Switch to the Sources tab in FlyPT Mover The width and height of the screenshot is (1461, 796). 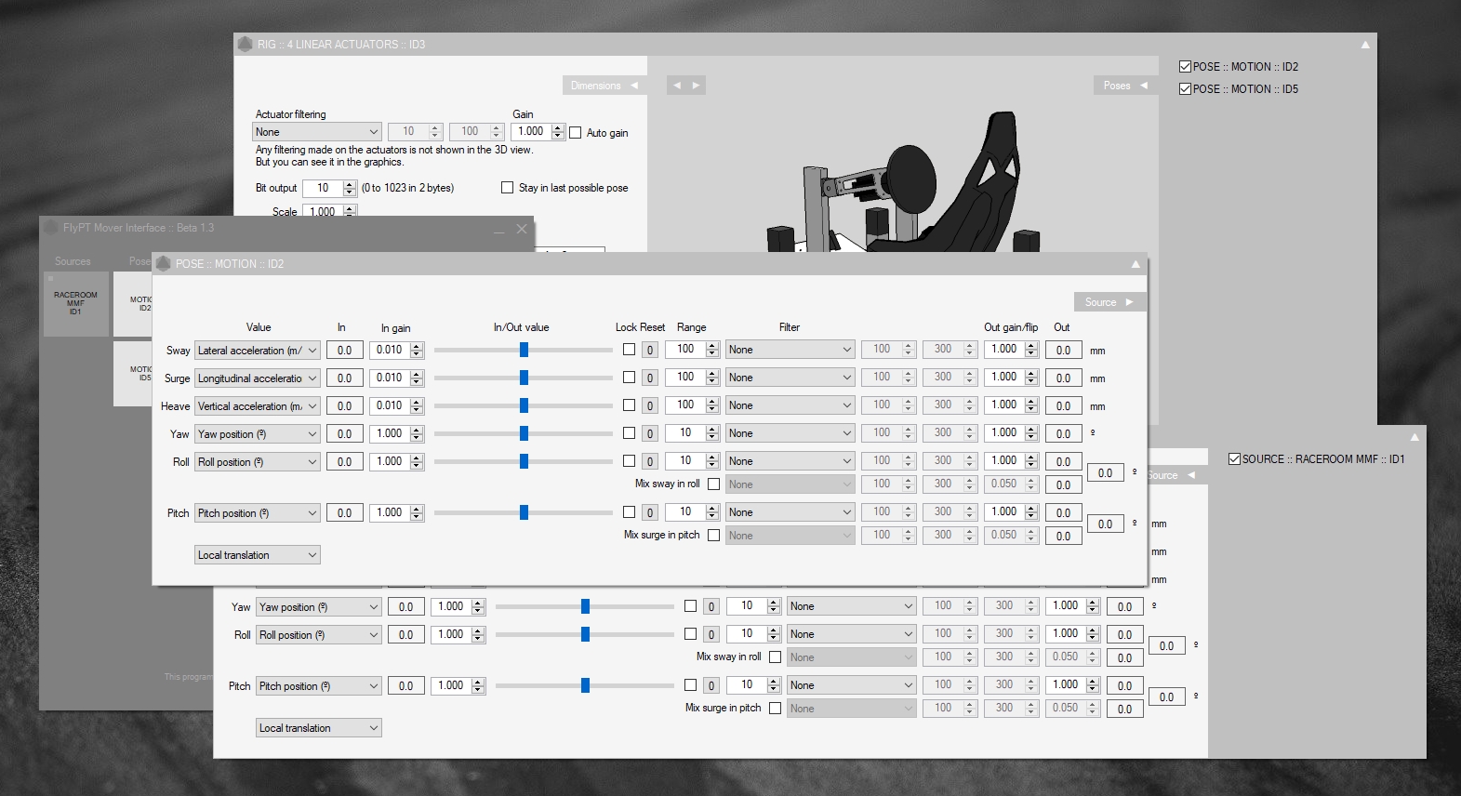73,261
